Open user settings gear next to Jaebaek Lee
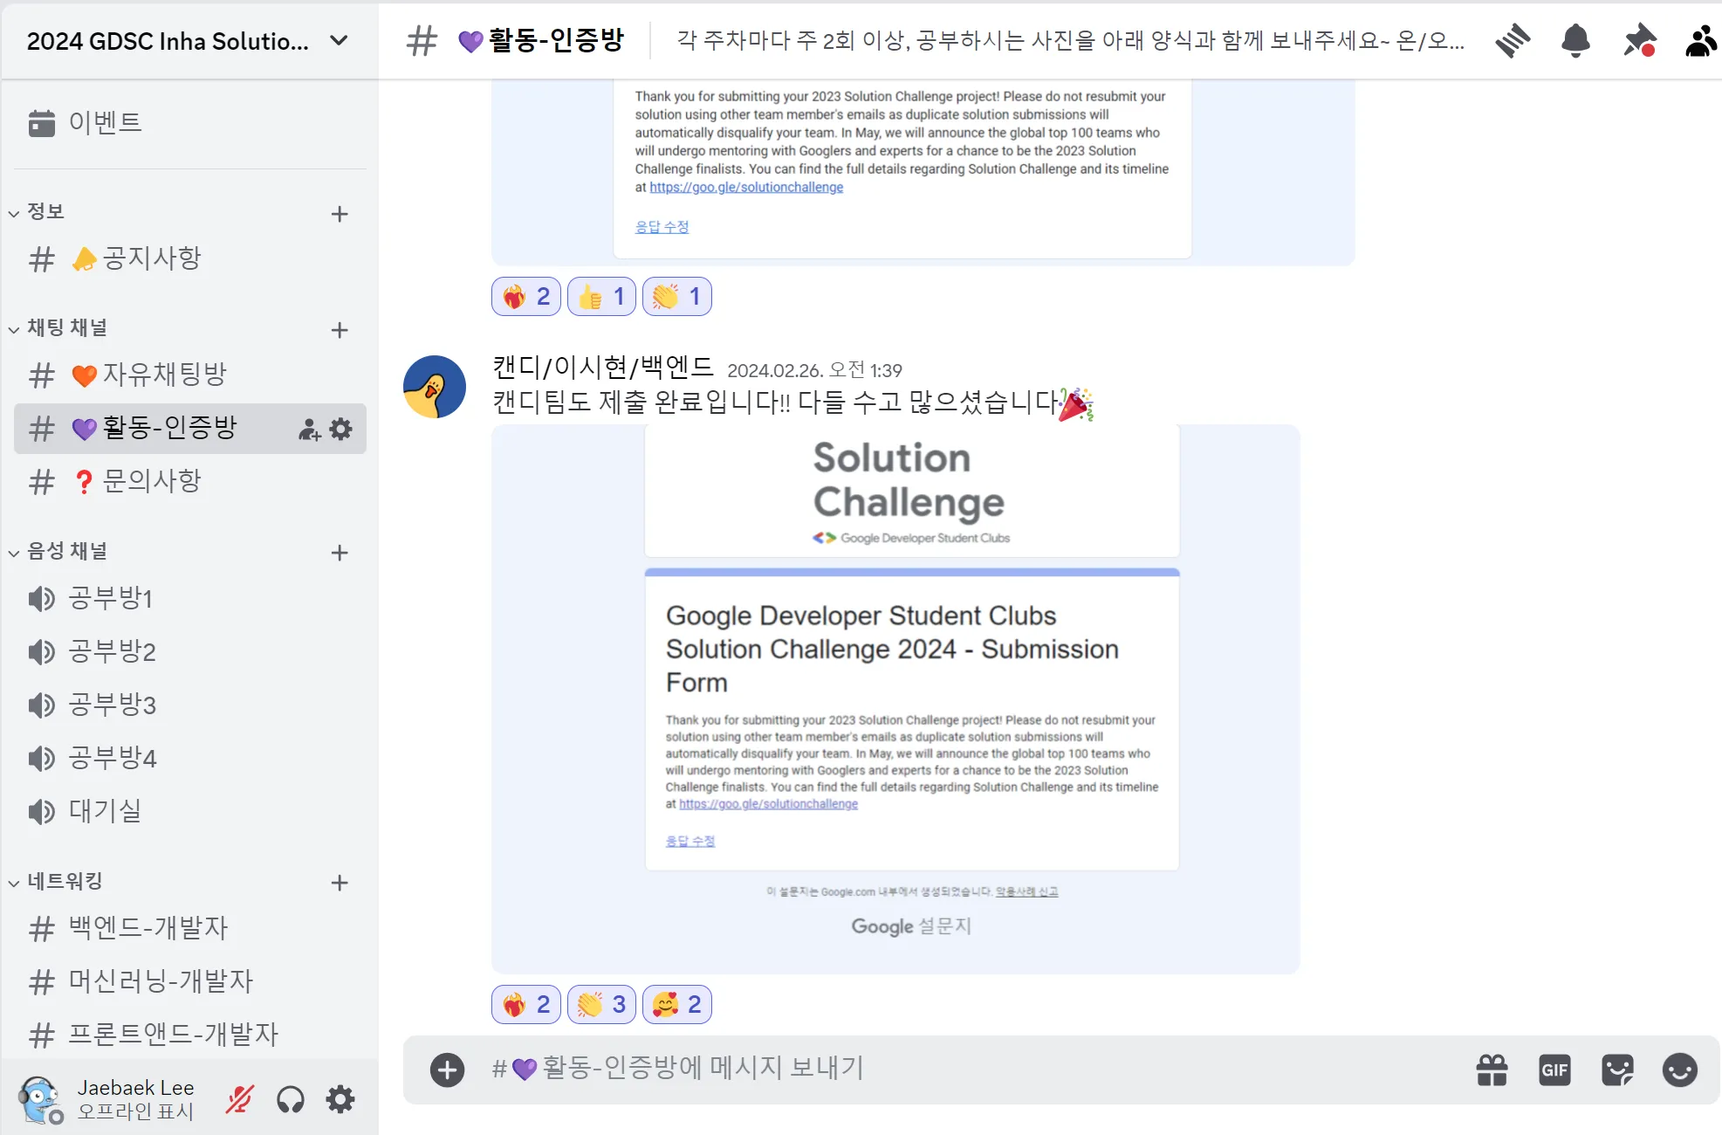Image resolution: width=1722 pixels, height=1135 pixels. point(340,1099)
